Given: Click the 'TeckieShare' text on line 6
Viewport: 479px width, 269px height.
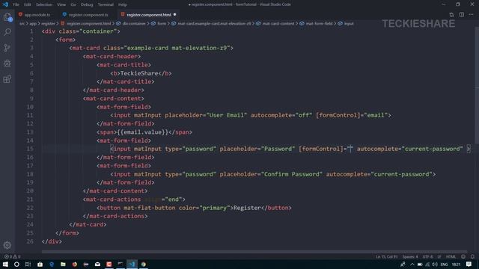Looking at the screenshot, I should (x=139, y=73).
